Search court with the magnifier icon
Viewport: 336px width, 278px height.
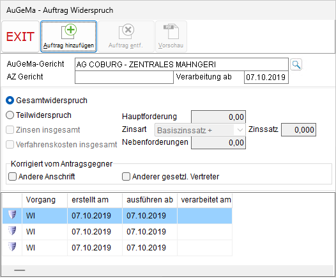(296, 65)
